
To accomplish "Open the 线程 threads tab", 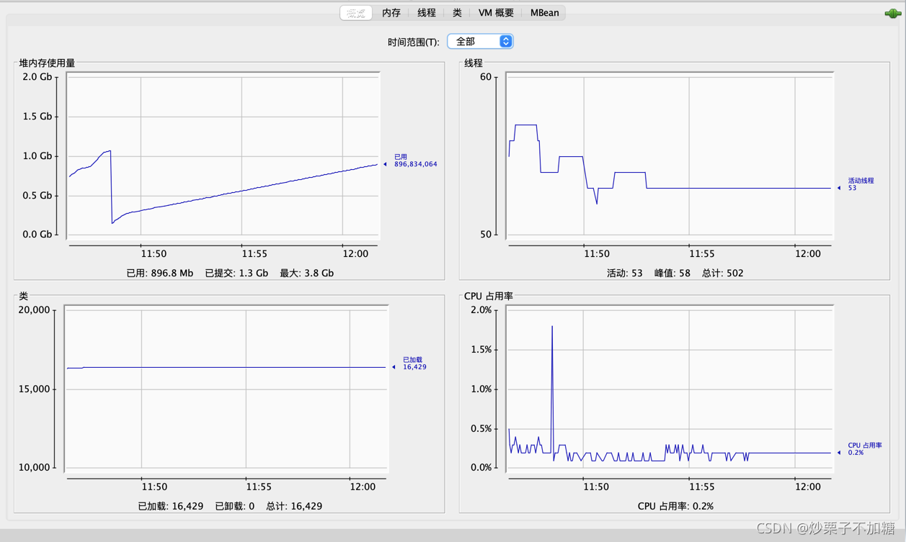I will [x=427, y=13].
